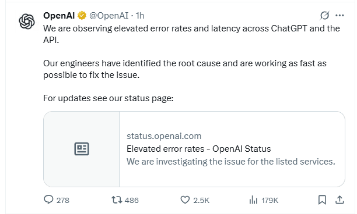
Task: Open the Grok explain post icon
Action: tap(324, 16)
